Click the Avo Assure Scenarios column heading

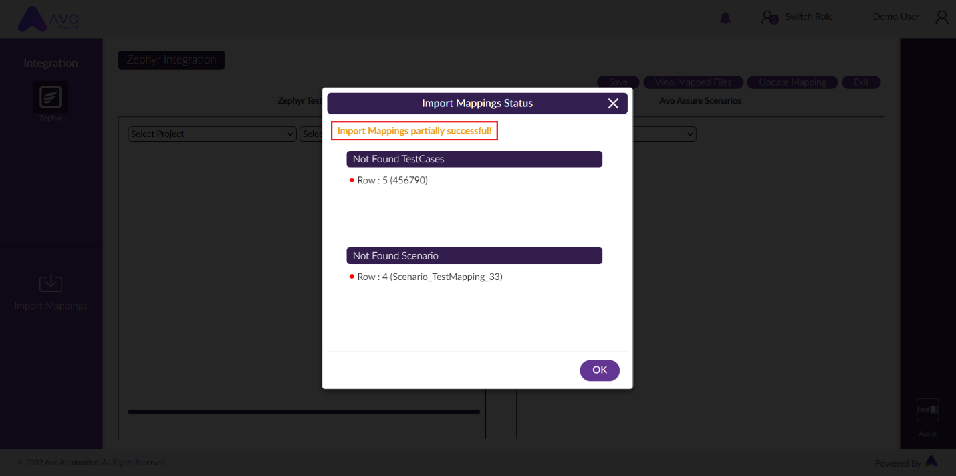(700, 101)
